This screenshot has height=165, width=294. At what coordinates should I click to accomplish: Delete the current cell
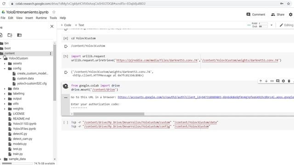tap(289, 81)
